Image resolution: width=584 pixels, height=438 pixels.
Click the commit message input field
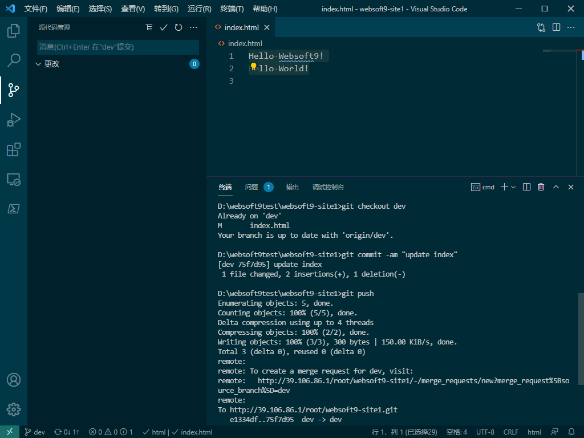[x=117, y=47]
